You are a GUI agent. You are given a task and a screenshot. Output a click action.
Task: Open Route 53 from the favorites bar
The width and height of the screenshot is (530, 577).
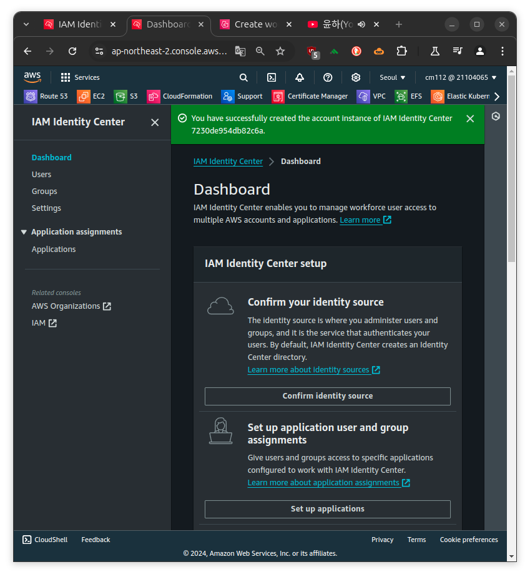[x=46, y=97]
